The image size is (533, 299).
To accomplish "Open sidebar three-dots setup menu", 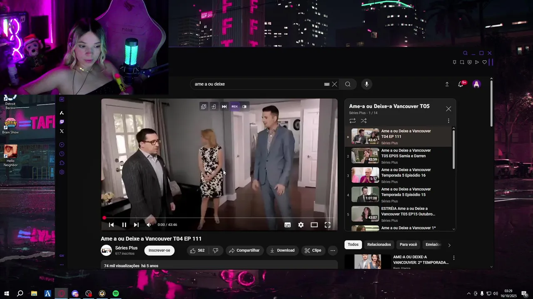I will 62,265.
